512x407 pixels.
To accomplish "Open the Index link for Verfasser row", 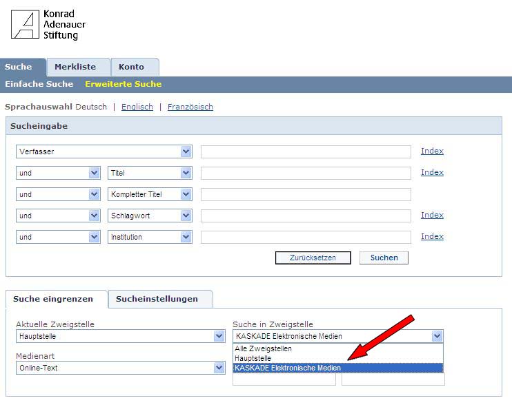I will (432, 151).
